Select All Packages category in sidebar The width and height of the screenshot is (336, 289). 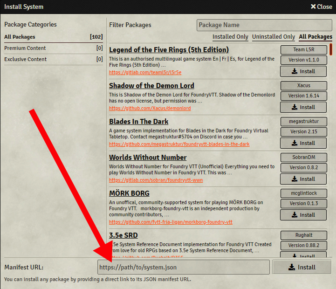click(x=53, y=37)
